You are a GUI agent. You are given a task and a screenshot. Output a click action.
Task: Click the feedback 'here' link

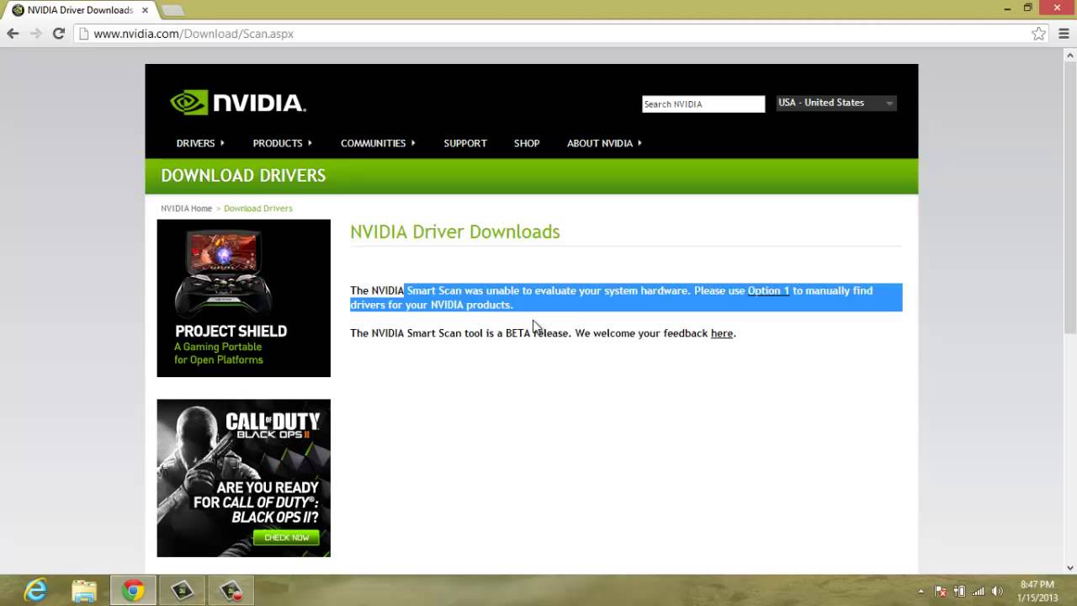[722, 333]
